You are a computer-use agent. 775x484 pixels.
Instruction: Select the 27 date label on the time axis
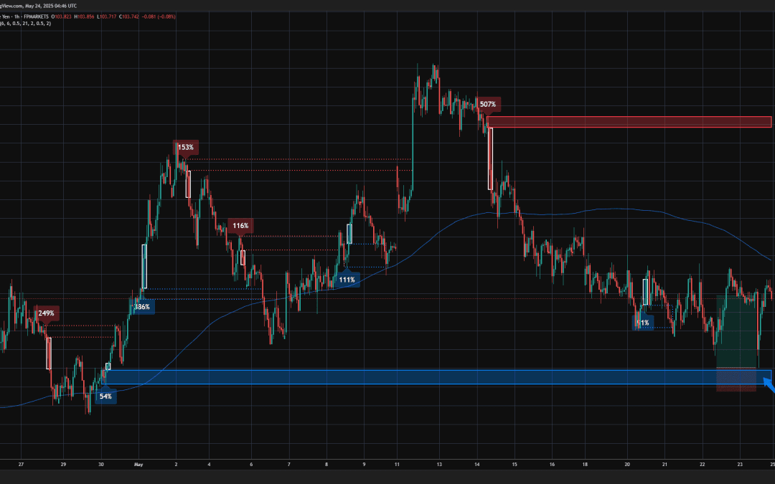pyautogui.click(x=21, y=465)
